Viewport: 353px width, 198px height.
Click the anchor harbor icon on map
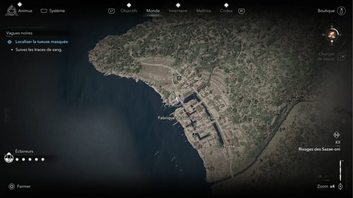point(194,135)
